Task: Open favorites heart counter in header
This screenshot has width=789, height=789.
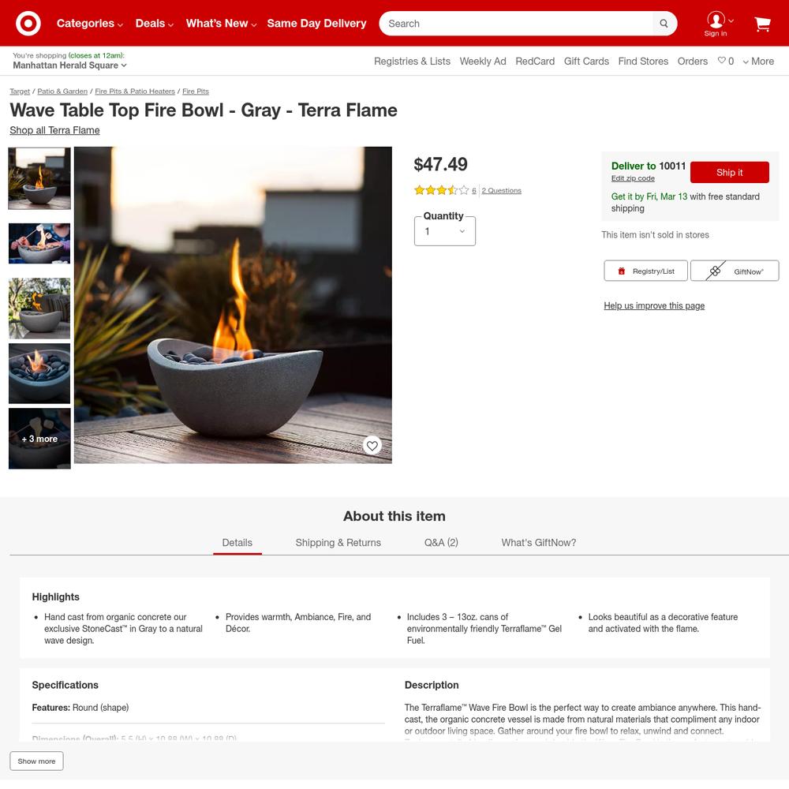Action: 726,61
